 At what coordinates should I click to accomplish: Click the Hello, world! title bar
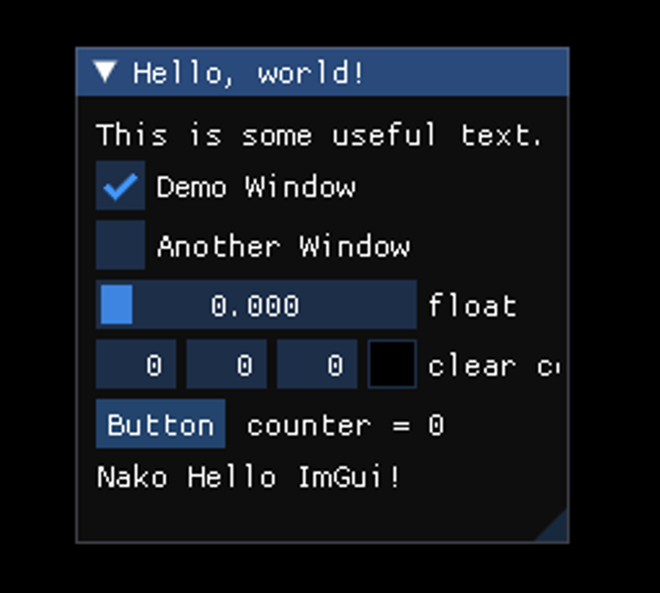coord(429,72)
